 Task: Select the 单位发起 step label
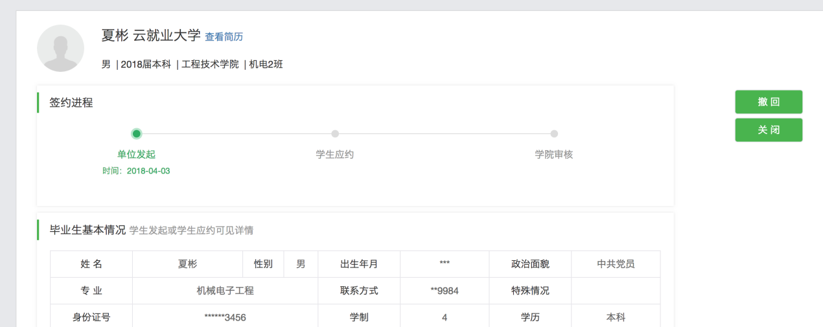[x=136, y=154]
